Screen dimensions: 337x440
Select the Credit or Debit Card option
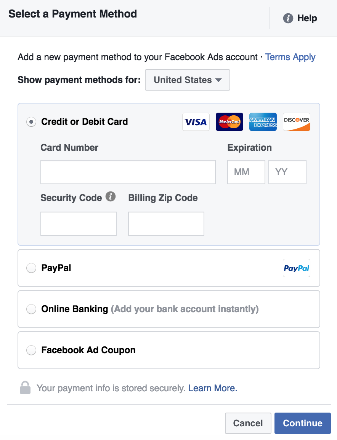(x=31, y=122)
